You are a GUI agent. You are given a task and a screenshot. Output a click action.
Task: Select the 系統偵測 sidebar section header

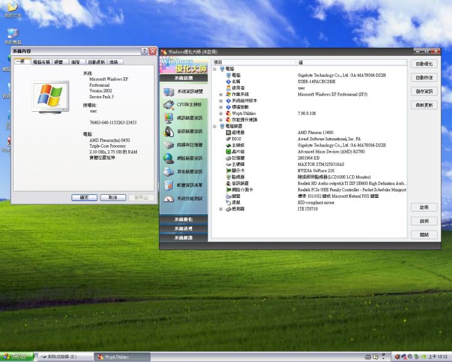pos(183,78)
